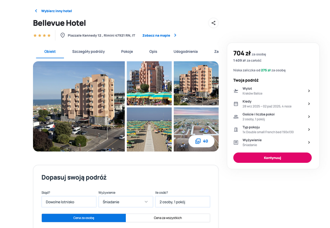The width and height of the screenshot is (330, 228).
Task: Click the share icon beside hotel name
Action: click(213, 23)
